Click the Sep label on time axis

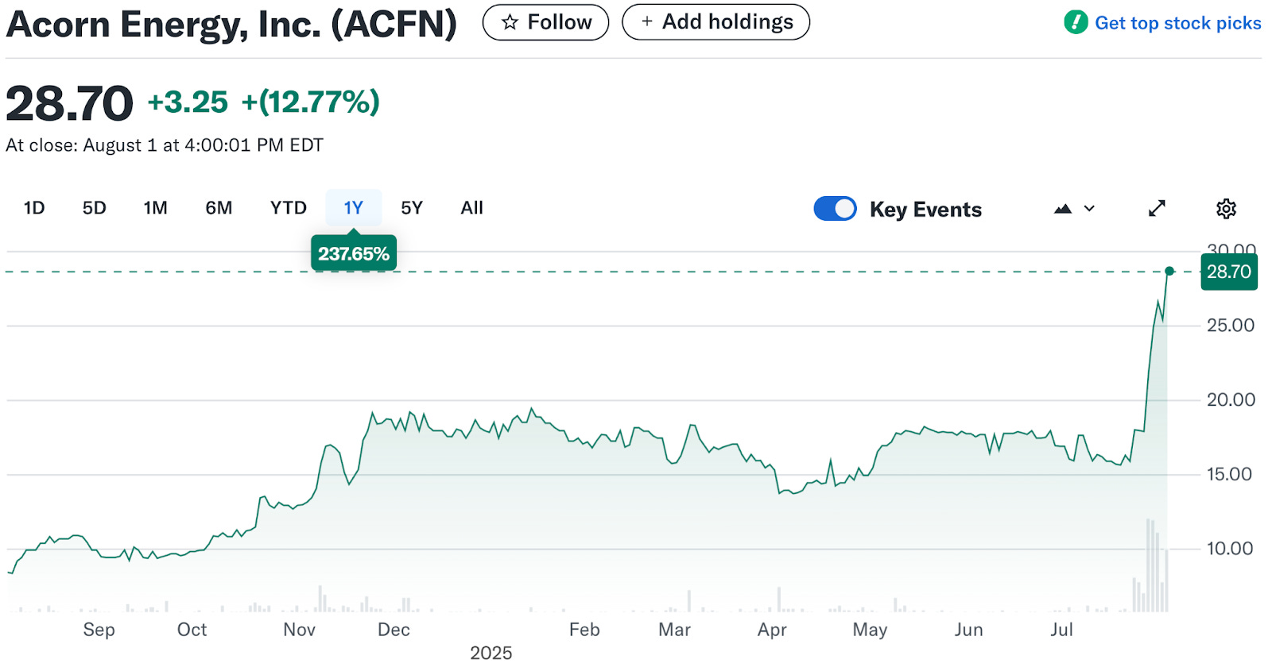[x=99, y=630]
